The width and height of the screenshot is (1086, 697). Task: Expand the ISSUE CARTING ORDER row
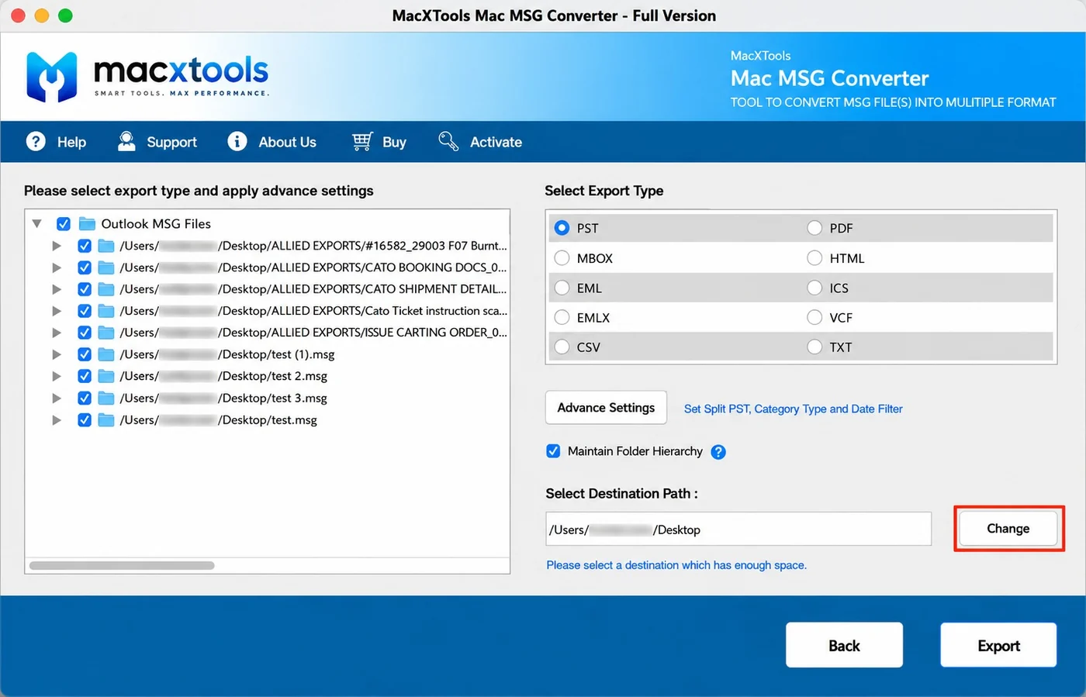pyautogui.click(x=57, y=333)
